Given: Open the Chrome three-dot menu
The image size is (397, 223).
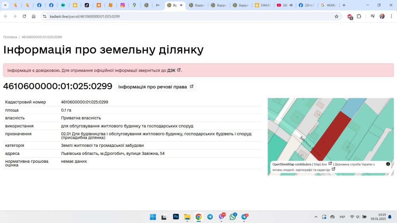Looking at the screenshot, I should tap(391, 16).
